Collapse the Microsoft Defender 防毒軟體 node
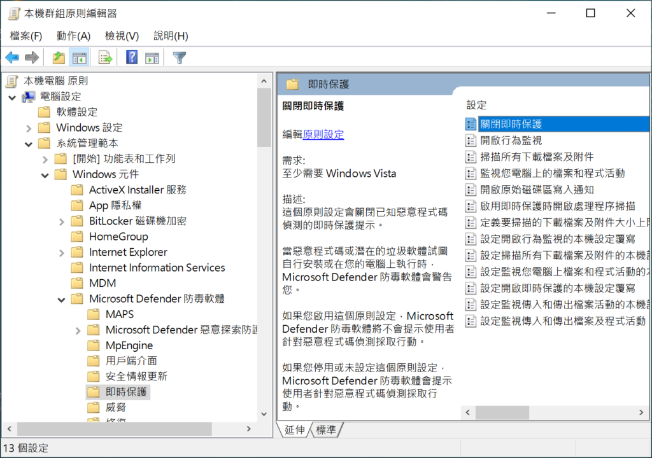 click(x=62, y=299)
